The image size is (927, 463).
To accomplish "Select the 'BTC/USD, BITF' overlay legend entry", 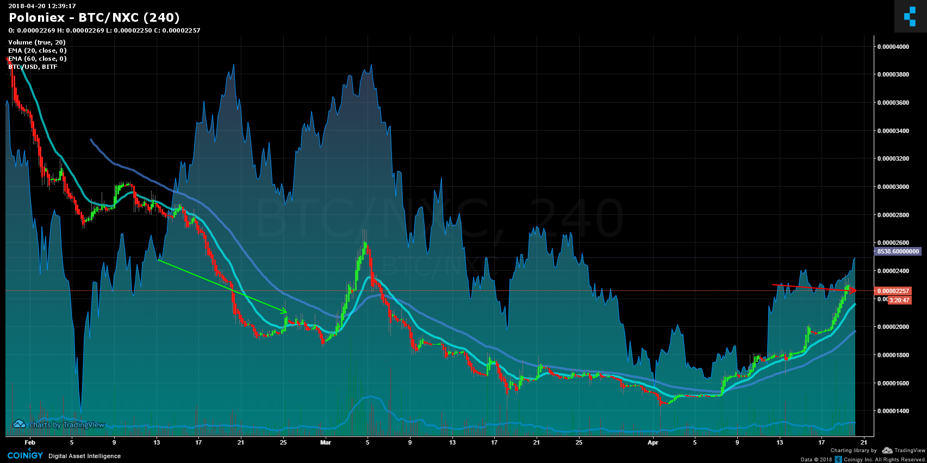I will (33, 67).
